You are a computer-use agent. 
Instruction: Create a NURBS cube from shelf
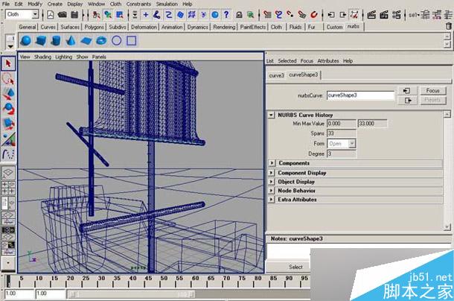(x=40, y=40)
